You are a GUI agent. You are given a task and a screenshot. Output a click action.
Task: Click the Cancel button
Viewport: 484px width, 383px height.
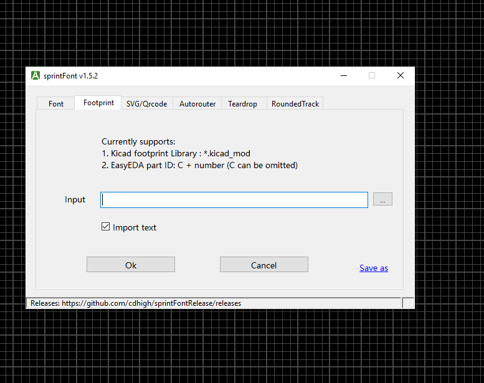263,265
